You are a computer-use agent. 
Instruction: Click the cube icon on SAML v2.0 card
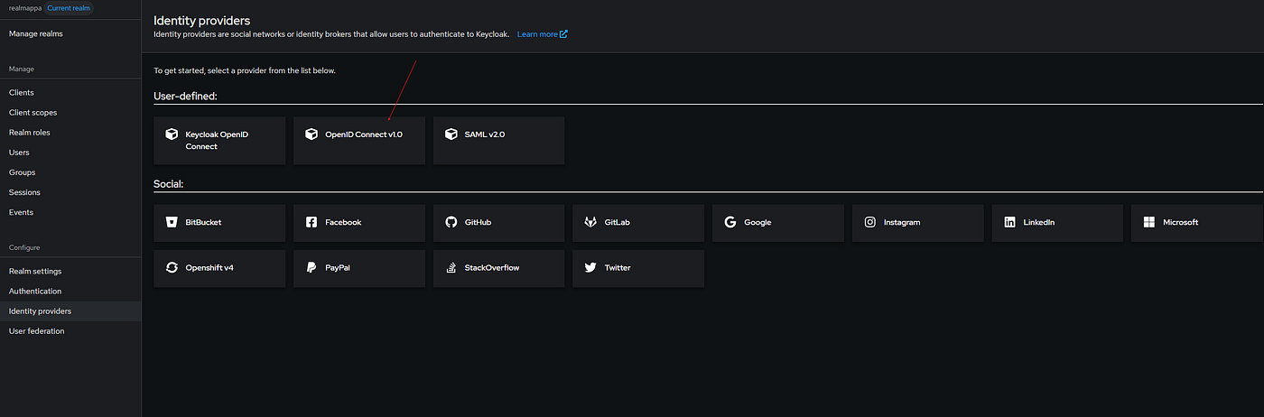click(x=451, y=134)
